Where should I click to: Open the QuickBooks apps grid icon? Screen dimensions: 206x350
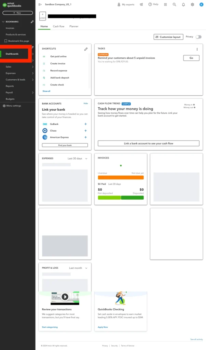coord(165,4)
